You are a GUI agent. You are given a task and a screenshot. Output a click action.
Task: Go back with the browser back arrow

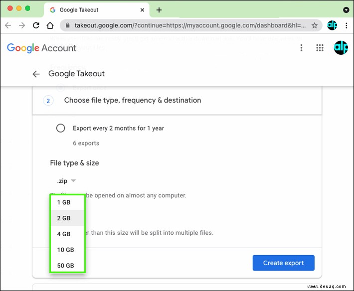8,25
